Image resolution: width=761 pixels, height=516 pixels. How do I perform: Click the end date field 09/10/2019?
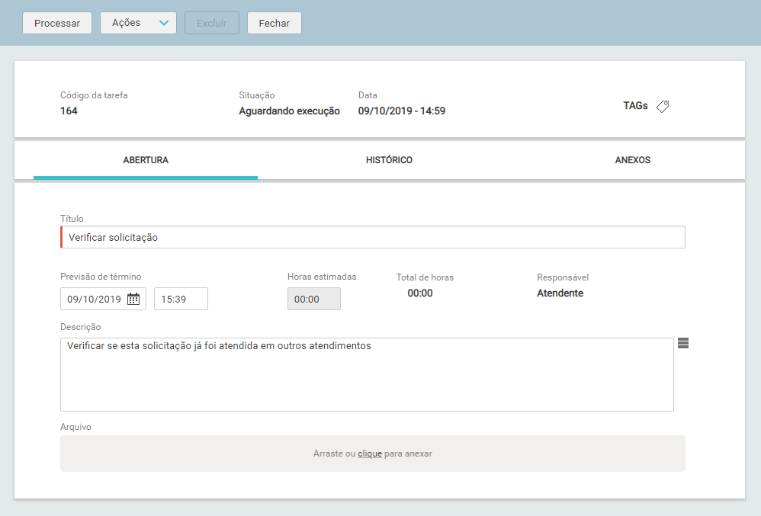click(x=103, y=299)
